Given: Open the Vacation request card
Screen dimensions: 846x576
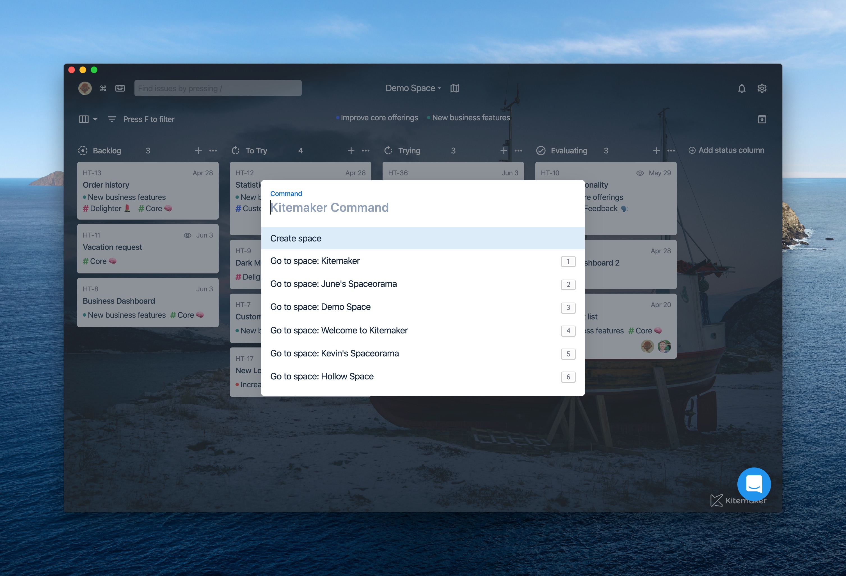Looking at the screenshot, I should coord(148,249).
